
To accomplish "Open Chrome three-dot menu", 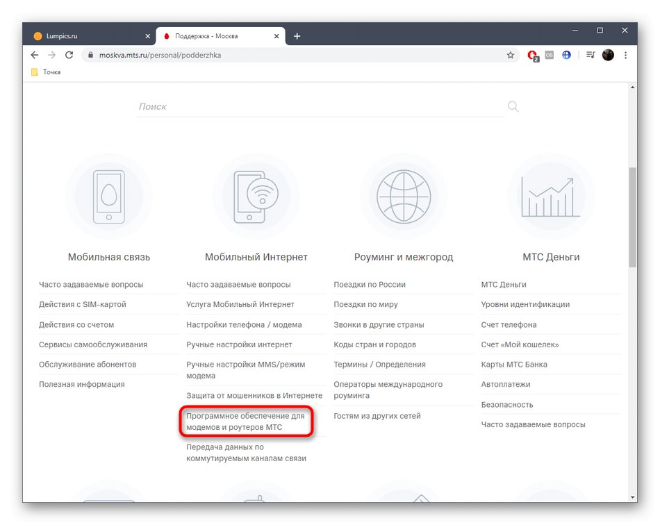I will (625, 55).
